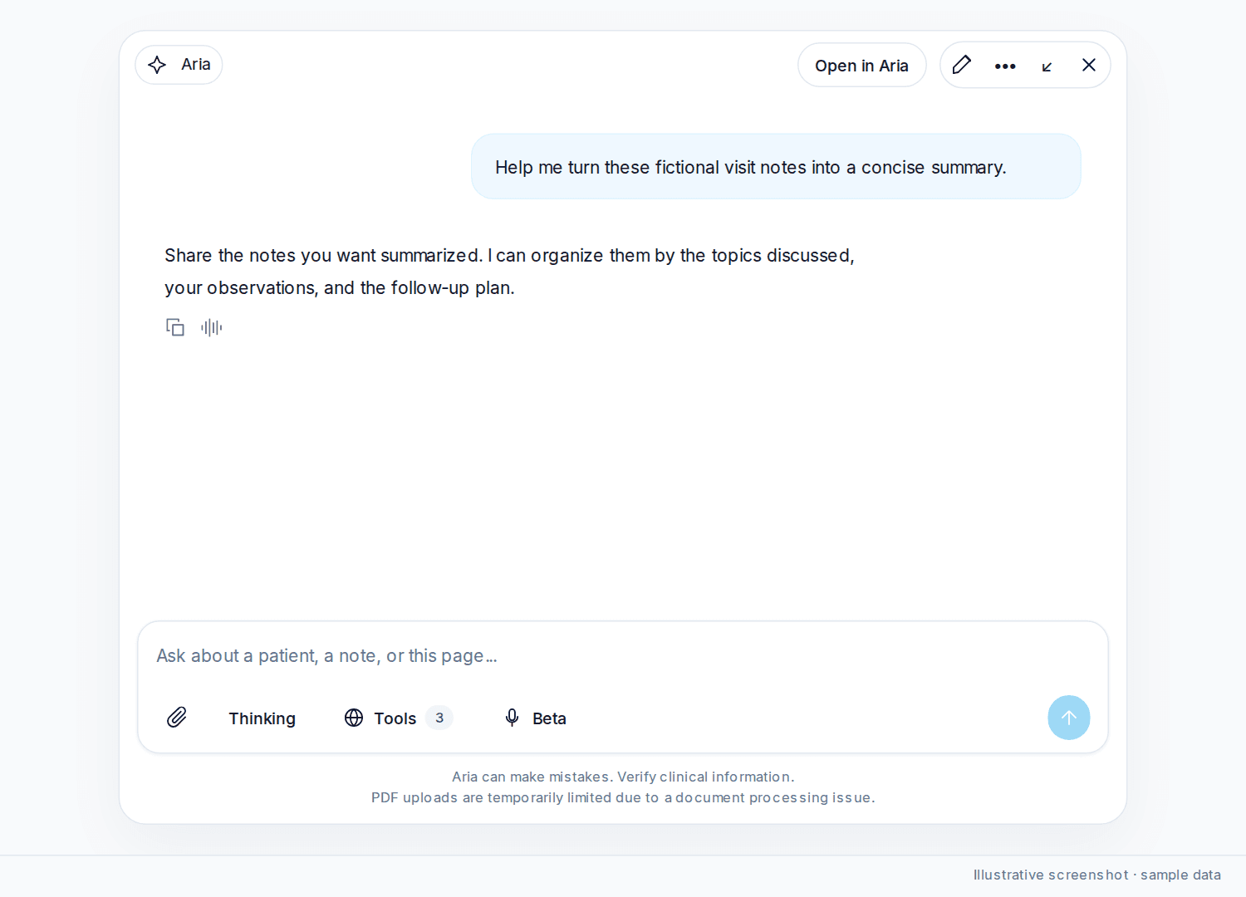Image resolution: width=1246 pixels, height=897 pixels.
Task: Focus the 'Ask about a patient' input field
Action: [623, 656]
